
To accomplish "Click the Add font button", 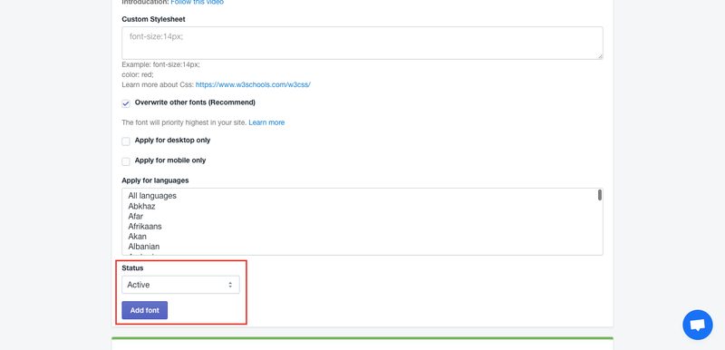I will (145, 310).
